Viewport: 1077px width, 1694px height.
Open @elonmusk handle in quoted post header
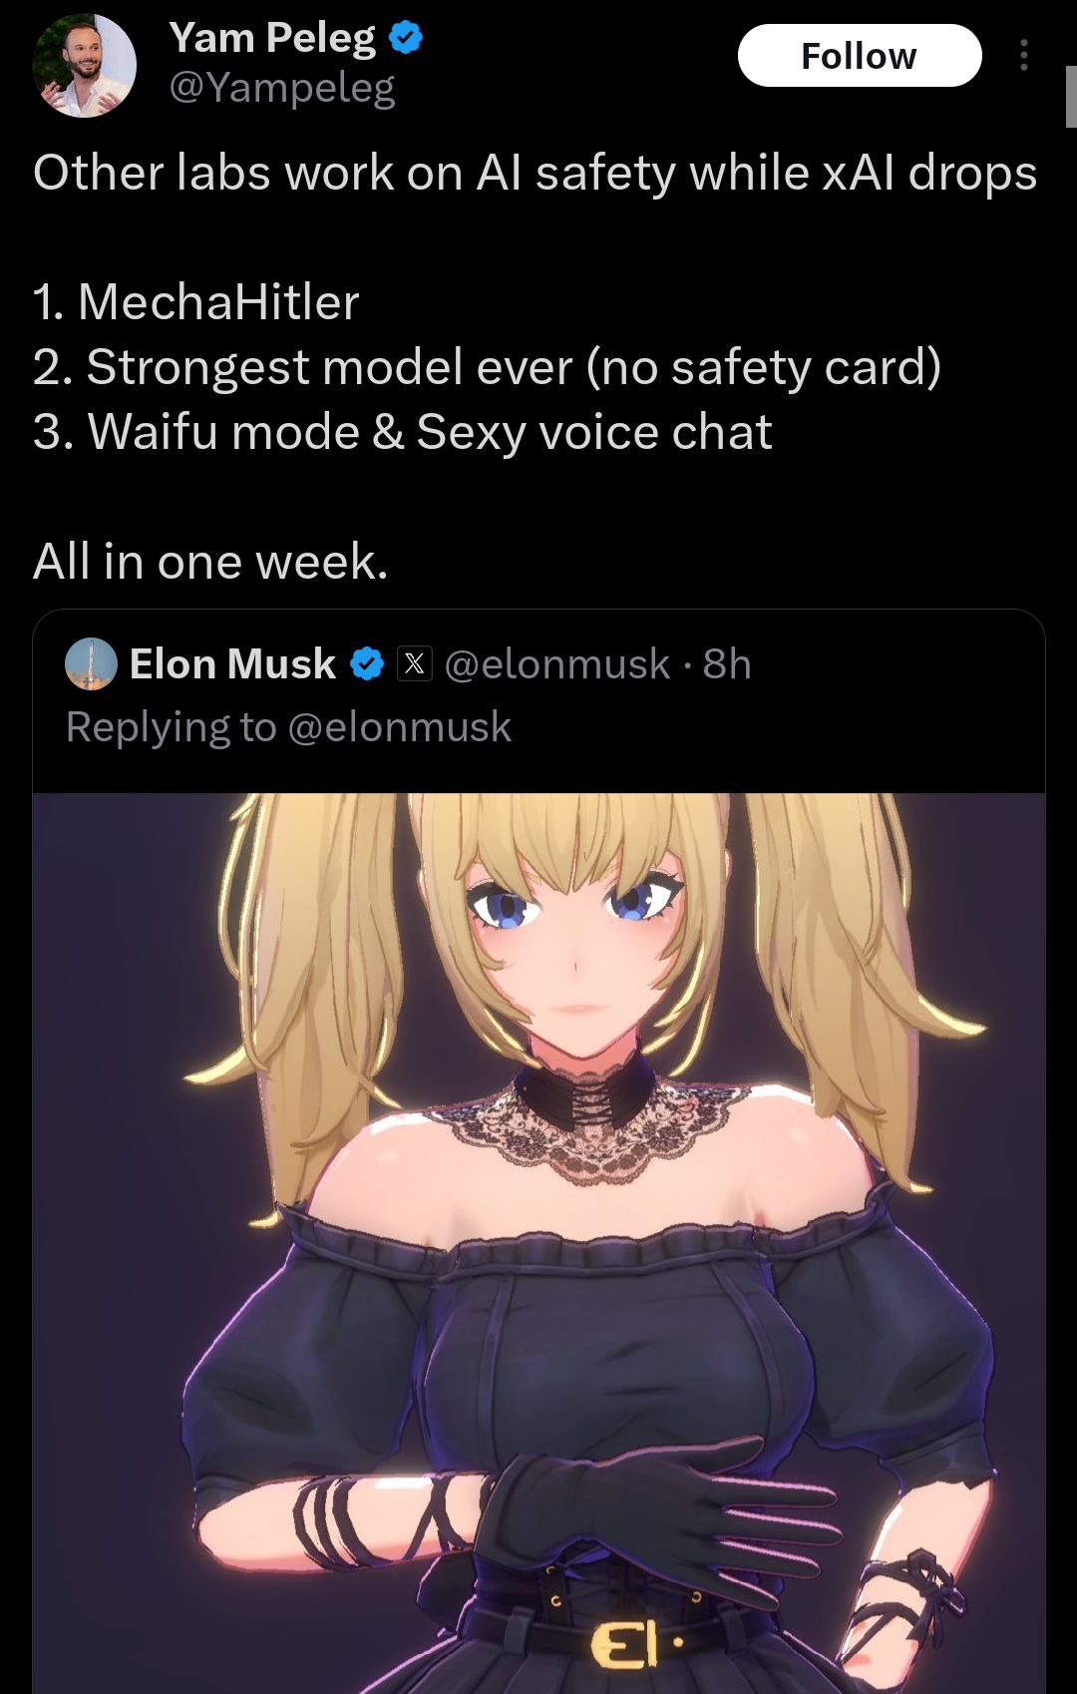point(556,664)
